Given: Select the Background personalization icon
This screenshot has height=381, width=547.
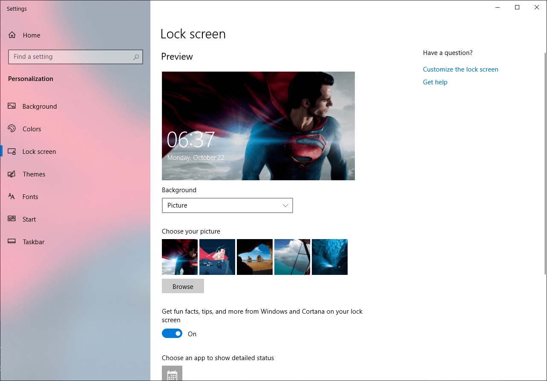Looking at the screenshot, I should (x=12, y=106).
